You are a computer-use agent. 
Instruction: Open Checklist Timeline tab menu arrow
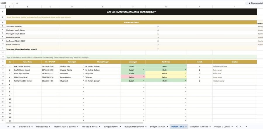210,127
